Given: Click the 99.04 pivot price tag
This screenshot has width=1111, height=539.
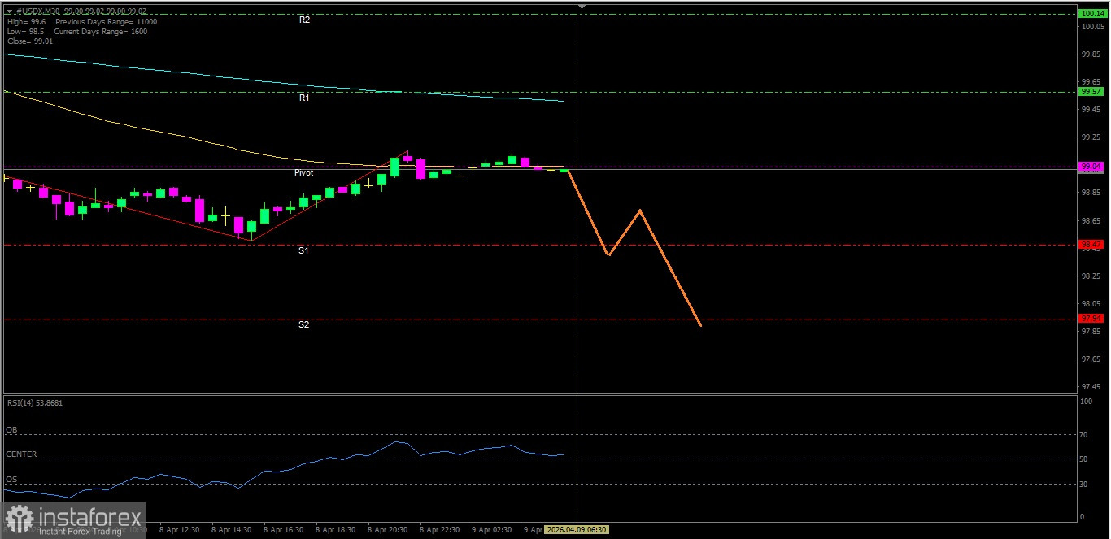Looking at the screenshot, I should 1090,167.
